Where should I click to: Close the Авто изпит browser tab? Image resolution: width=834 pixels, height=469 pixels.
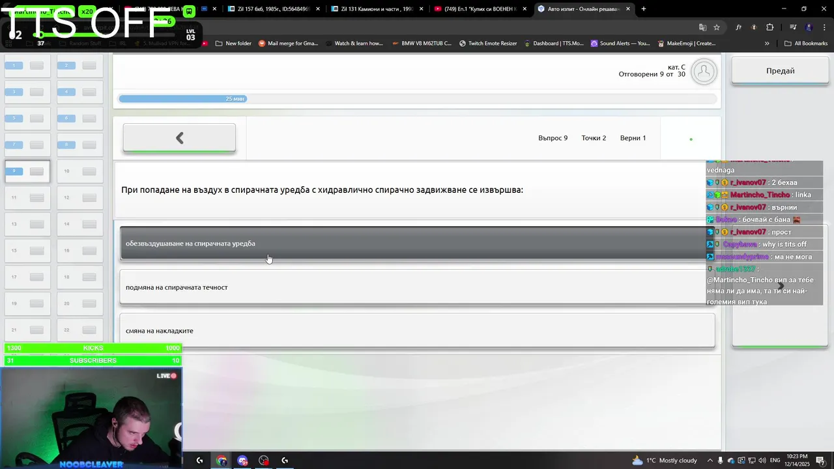point(628,9)
